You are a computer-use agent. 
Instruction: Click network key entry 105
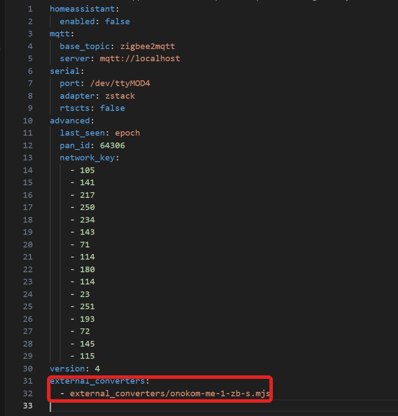pos(87,170)
